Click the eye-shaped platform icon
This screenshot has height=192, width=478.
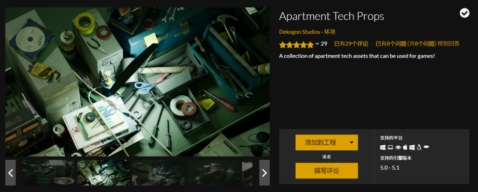coord(398,148)
